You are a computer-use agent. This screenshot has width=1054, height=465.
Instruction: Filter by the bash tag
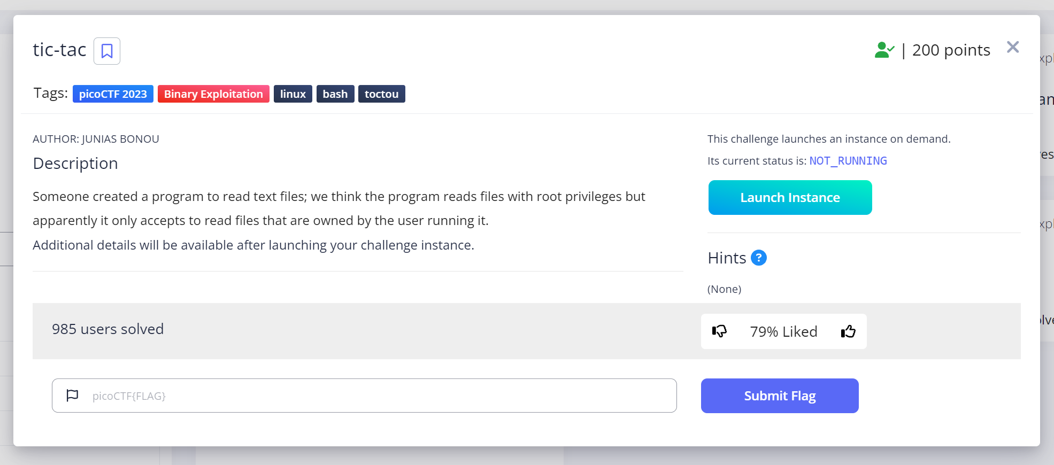335,94
